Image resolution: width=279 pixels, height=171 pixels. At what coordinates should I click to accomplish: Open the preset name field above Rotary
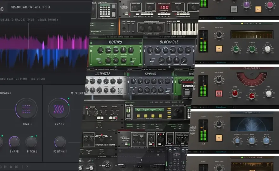click(x=98, y=37)
